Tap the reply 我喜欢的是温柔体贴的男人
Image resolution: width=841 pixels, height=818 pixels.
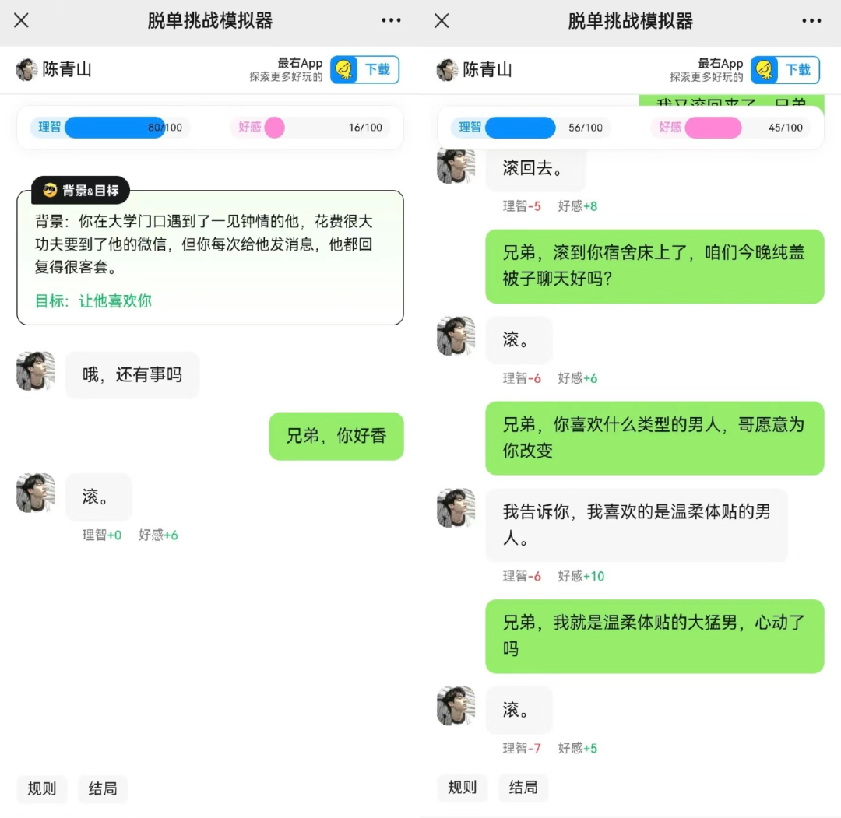tap(636, 525)
